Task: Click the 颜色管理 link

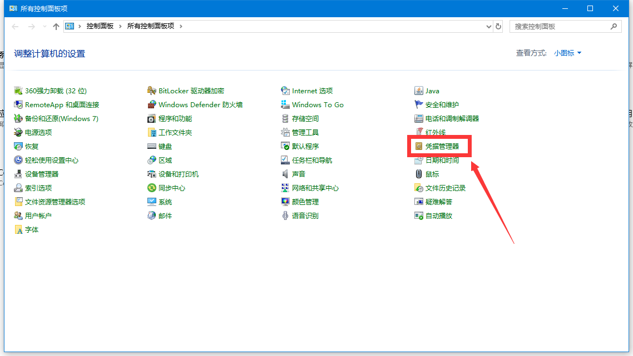Action: click(x=305, y=202)
